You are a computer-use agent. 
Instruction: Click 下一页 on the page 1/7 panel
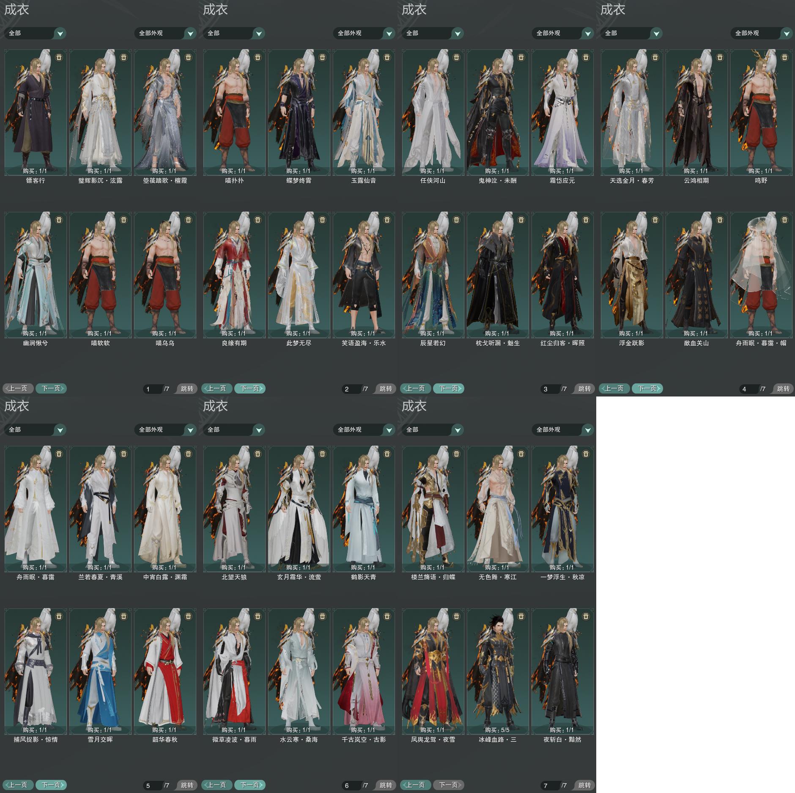click(51, 388)
